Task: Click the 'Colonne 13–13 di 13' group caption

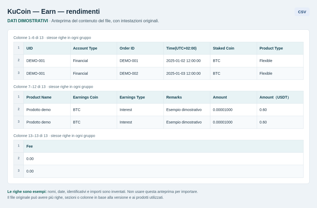Action: pos(54,136)
